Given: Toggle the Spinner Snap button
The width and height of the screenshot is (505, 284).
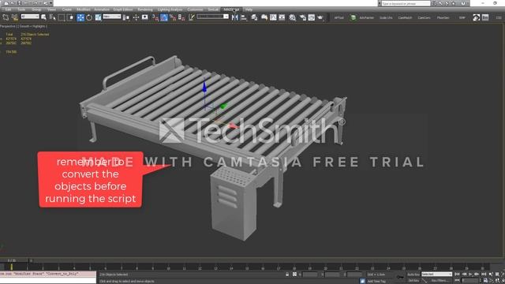Looking at the screenshot, I should click(x=181, y=17).
